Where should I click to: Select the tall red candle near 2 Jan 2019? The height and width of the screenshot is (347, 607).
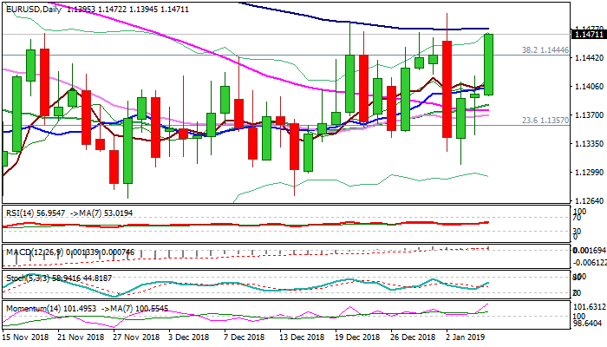click(447, 88)
